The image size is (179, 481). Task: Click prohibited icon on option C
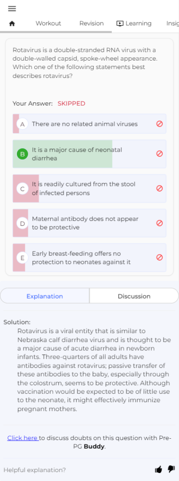coord(159,188)
